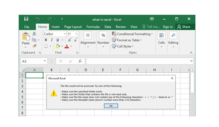Expand the font size 11 dropdown
The height and width of the screenshot is (127, 219).
point(76,34)
